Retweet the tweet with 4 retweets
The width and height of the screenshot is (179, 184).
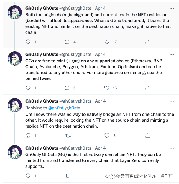(67, 42)
